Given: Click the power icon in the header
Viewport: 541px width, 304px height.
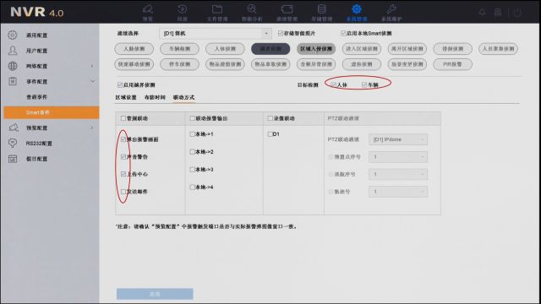Looking at the screenshot, I should (x=517, y=13).
